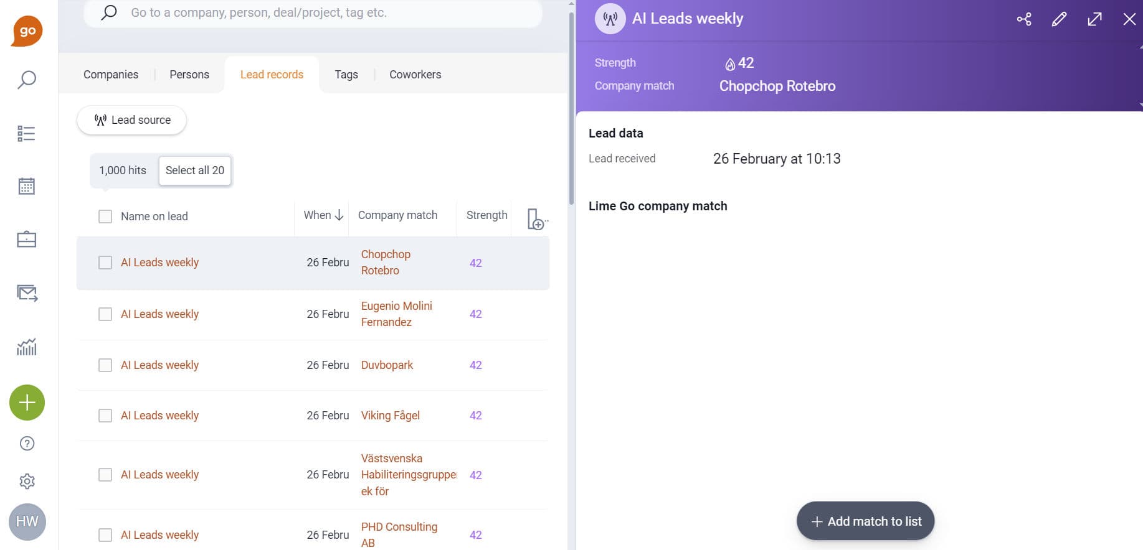Switch to the Companies tab
1143x550 pixels.
tap(111, 75)
